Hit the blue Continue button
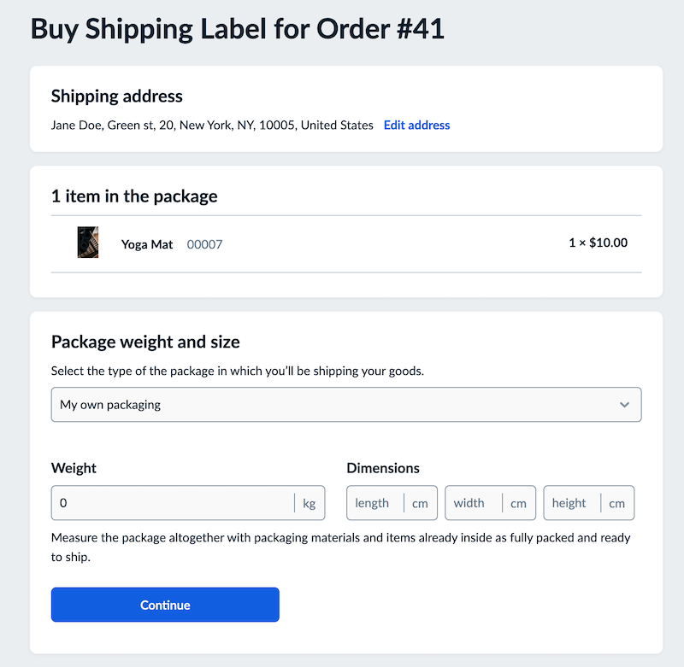 pyautogui.click(x=165, y=605)
